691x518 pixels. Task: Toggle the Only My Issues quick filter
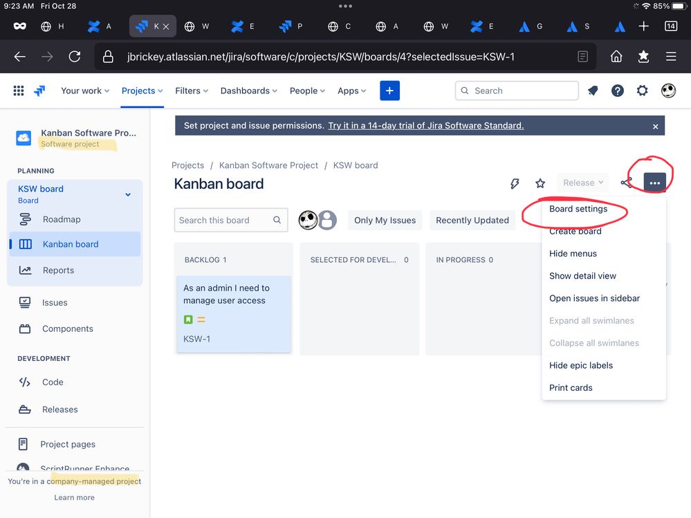click(x=385, y=220)
